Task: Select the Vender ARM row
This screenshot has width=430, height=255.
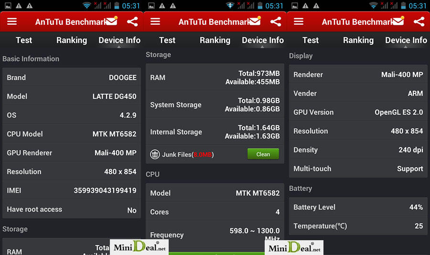Action: coord(358,93)
